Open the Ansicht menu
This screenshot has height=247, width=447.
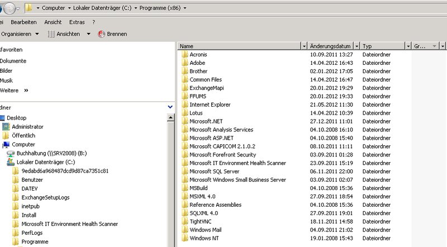pos(53,22)
